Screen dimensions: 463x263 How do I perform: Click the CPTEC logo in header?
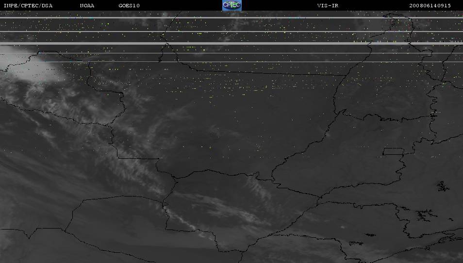pyautogui.click(x=232, y=5)
